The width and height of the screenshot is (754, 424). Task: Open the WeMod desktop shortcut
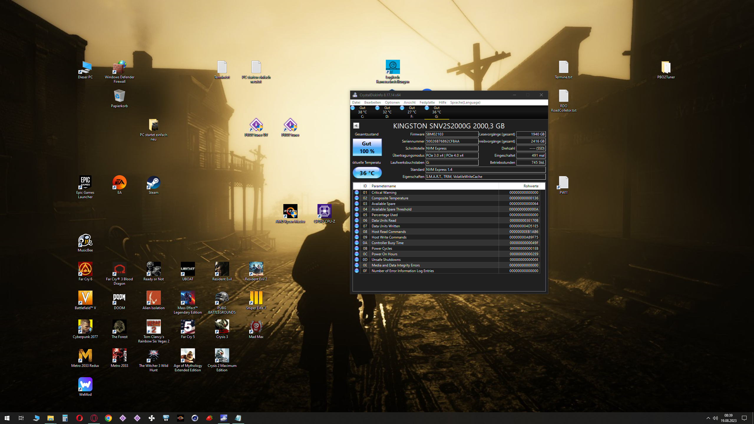coord(85,385)
